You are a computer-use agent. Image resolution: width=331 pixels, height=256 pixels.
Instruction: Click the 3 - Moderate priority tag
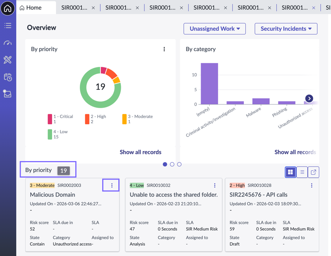pos(42,185)
